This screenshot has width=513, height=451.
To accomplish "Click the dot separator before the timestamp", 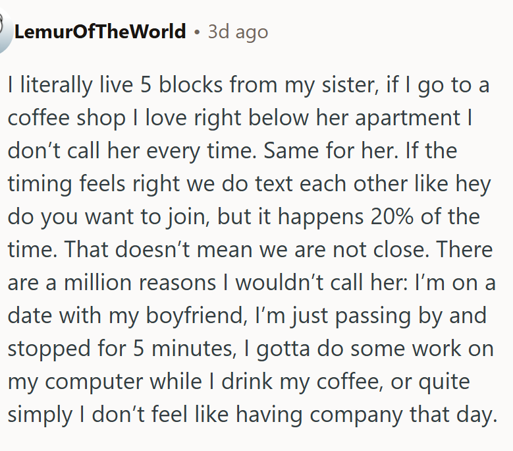I will point(197,32).
